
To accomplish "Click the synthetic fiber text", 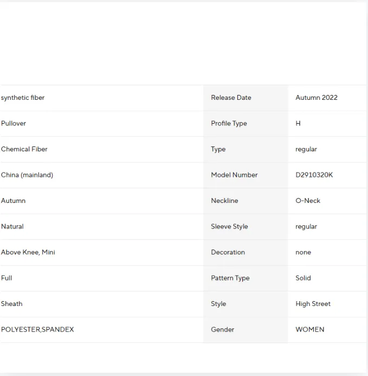I will point(23,98).
